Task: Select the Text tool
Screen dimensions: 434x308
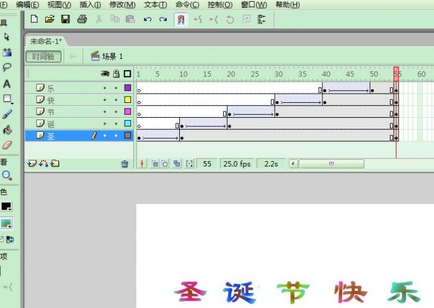Action: click(x=7, y=83)
